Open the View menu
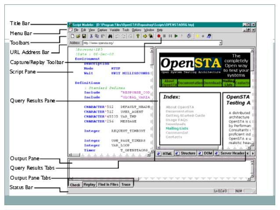 (92, 30)
